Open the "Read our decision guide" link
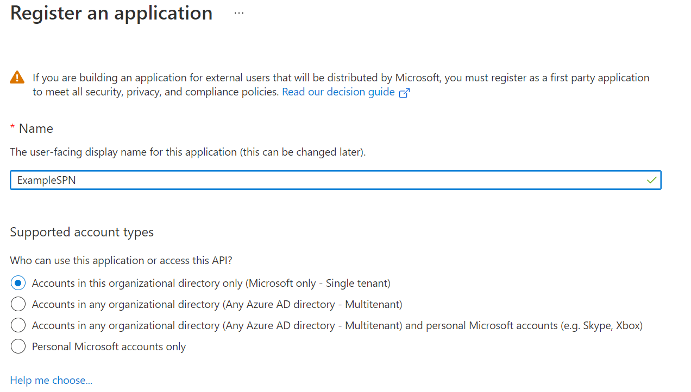 click(338, 92)
